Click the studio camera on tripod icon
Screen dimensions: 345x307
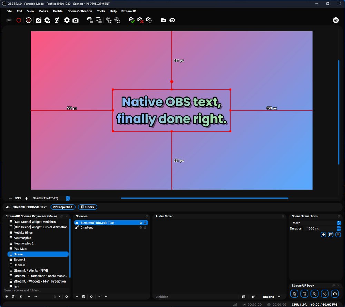(x=57, y=20)
